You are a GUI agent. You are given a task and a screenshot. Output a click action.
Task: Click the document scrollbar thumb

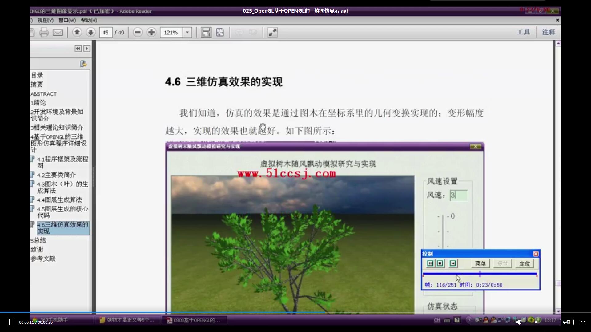pos(558,283)
